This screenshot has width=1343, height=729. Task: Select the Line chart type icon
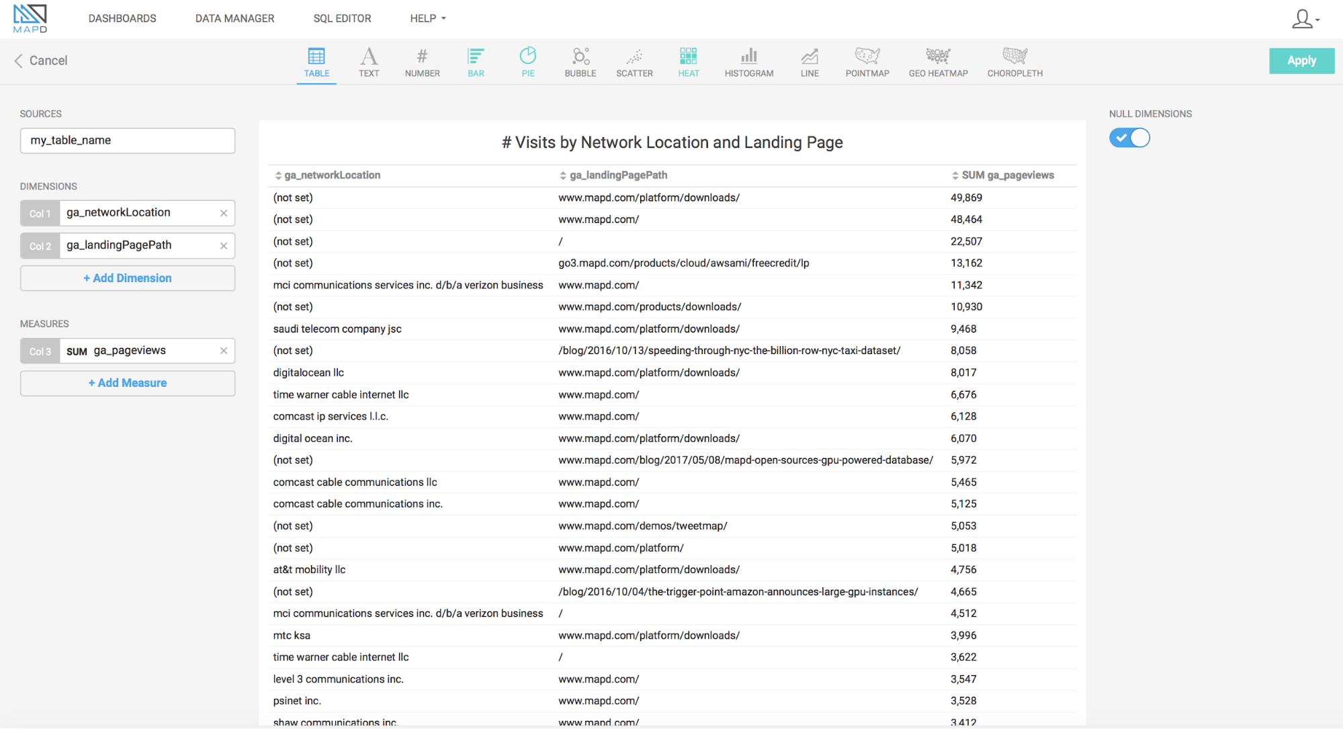[x=810, y=56]
